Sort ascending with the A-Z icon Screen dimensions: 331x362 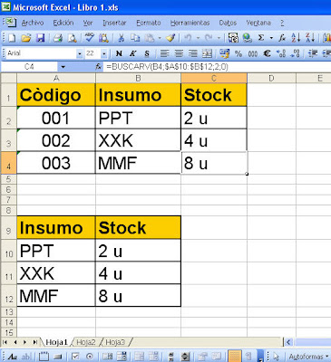click(296, 38)
